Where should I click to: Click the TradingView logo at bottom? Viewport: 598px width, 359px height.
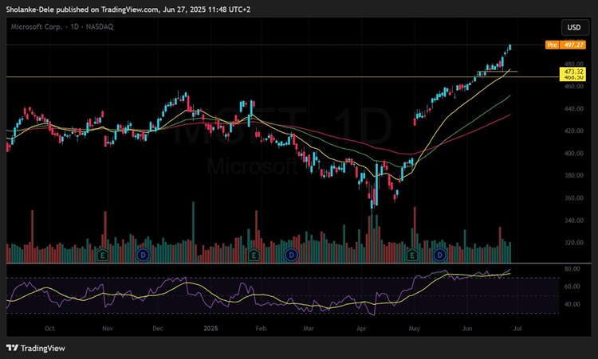(35, 348)
